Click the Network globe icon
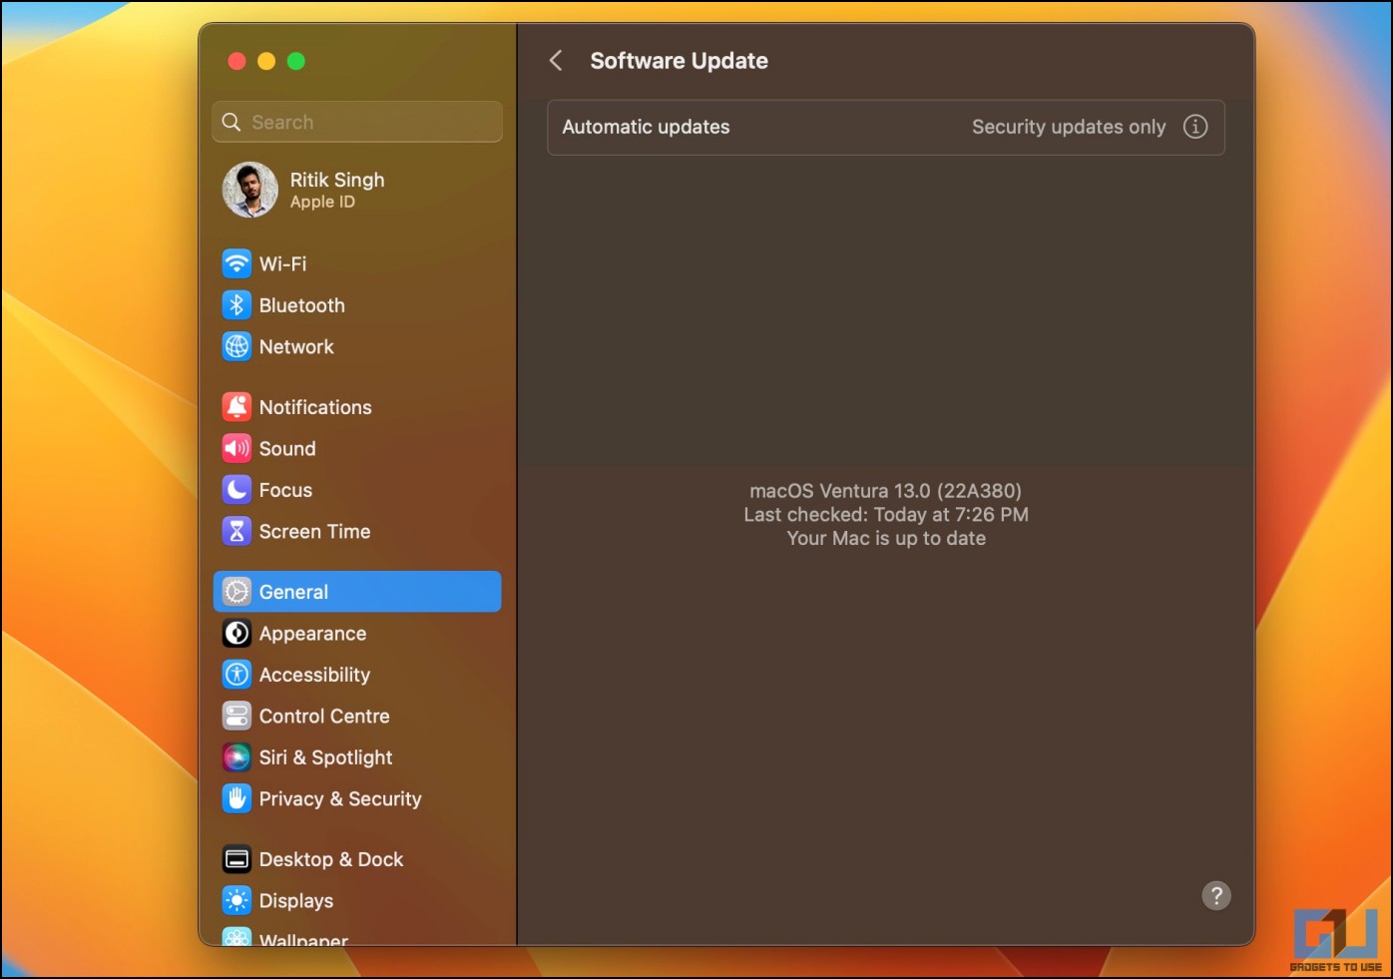The image size is (1393, 979). click(x=236, y=346)
